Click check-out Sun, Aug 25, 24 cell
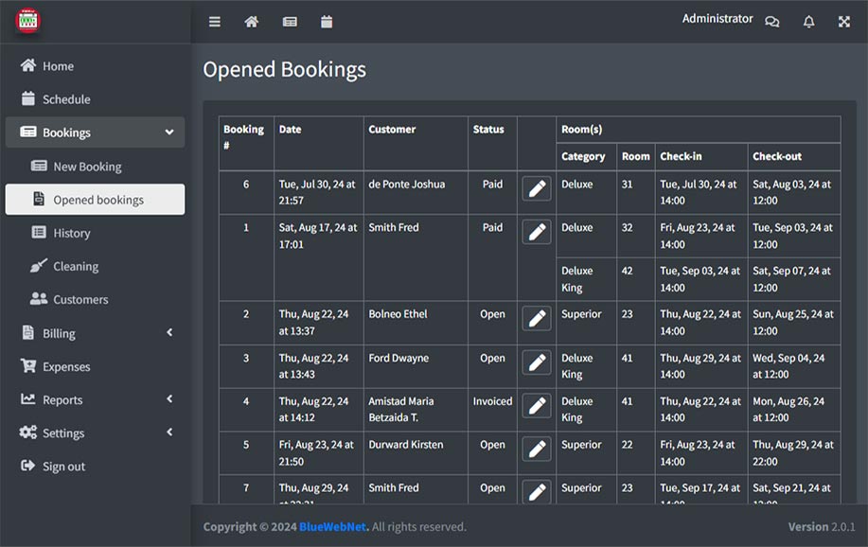The image size is (868, 547). click(x=792, y=322)
